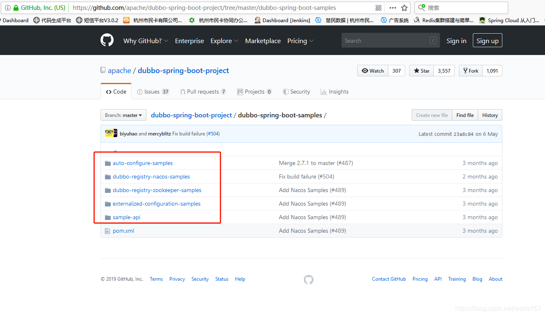The image size is (545, 316).
Task: Click the search engine icon in the browser search box
Action: click(x=421, y=8)
